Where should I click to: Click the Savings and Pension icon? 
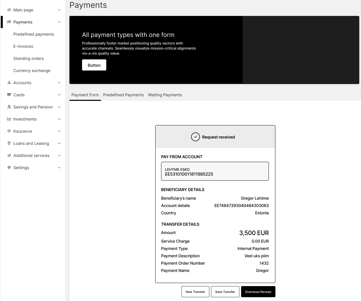point(9,107)
